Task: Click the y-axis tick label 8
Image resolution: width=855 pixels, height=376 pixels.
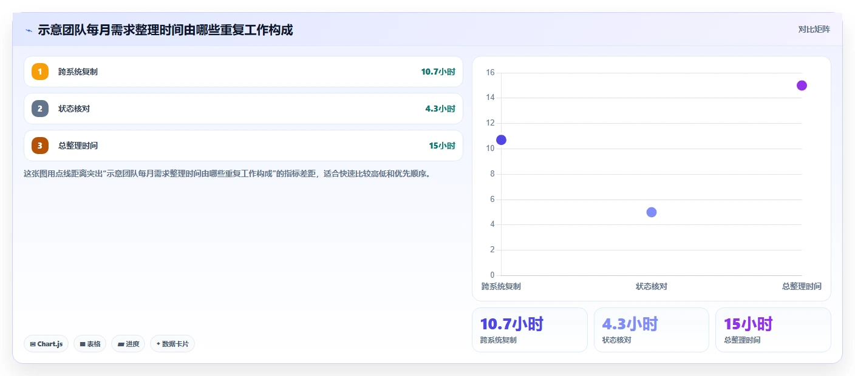Action: [492, 174]
